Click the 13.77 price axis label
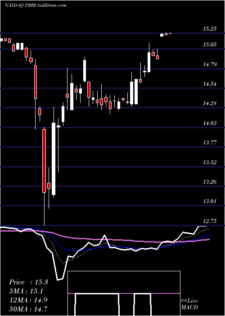The height and width of the screenshot is (316, 225). click(x=210, y=143)
